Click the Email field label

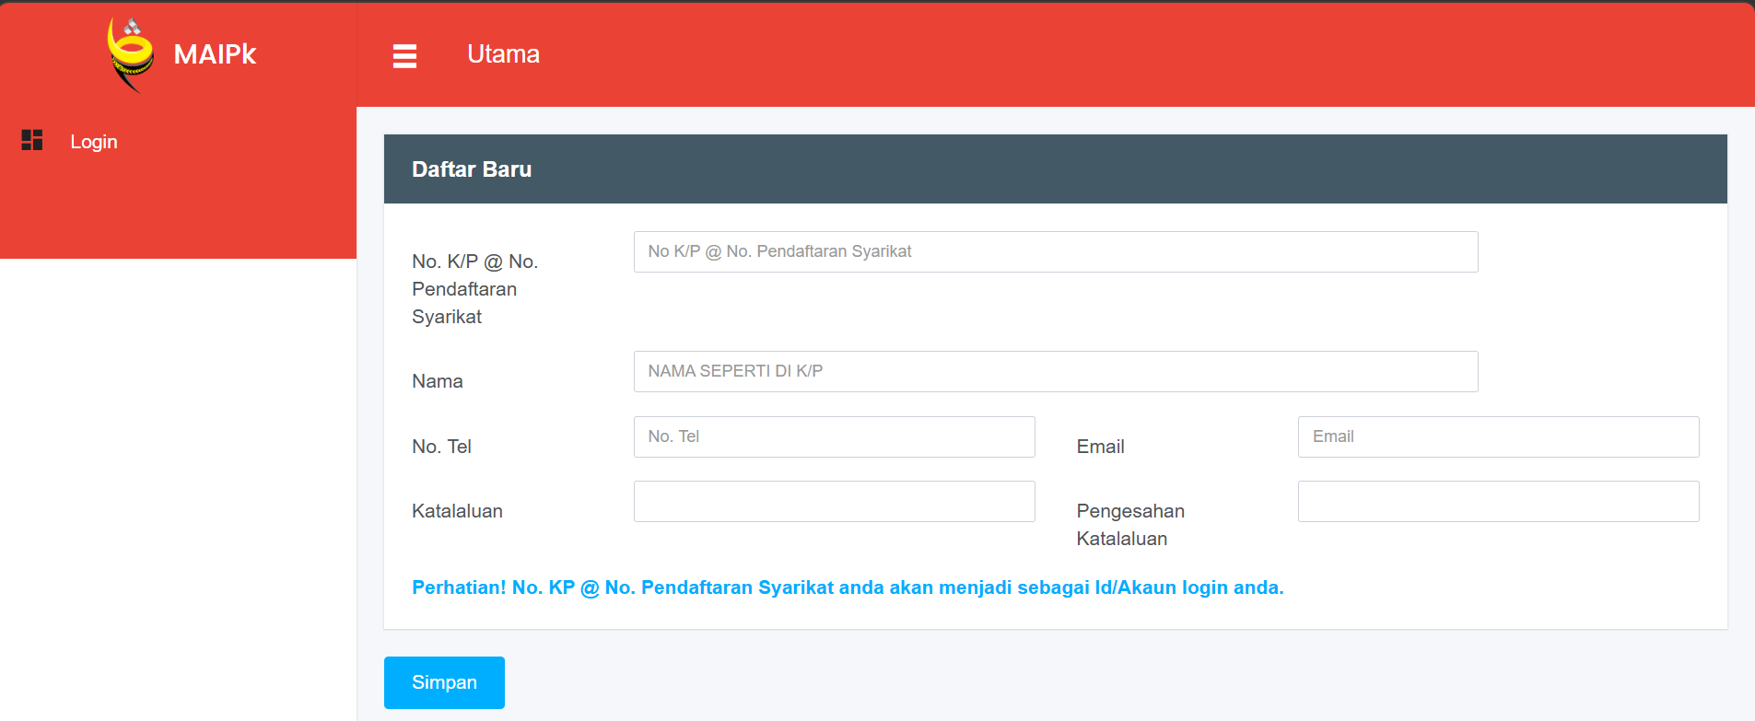1100,447
